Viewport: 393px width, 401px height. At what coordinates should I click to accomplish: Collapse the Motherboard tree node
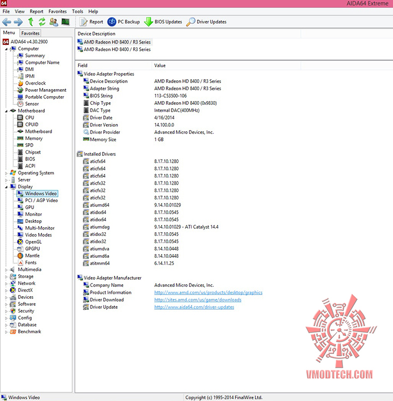(x=7, y=111)
